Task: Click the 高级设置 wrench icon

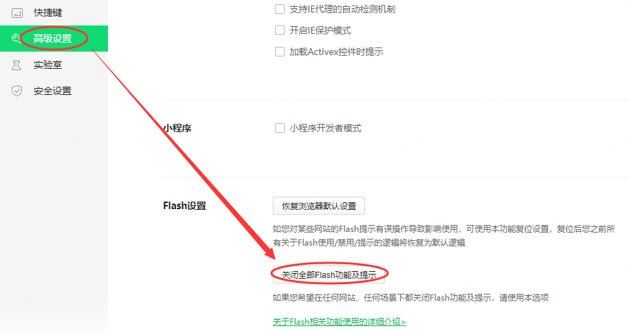Action: pos(16,39)
